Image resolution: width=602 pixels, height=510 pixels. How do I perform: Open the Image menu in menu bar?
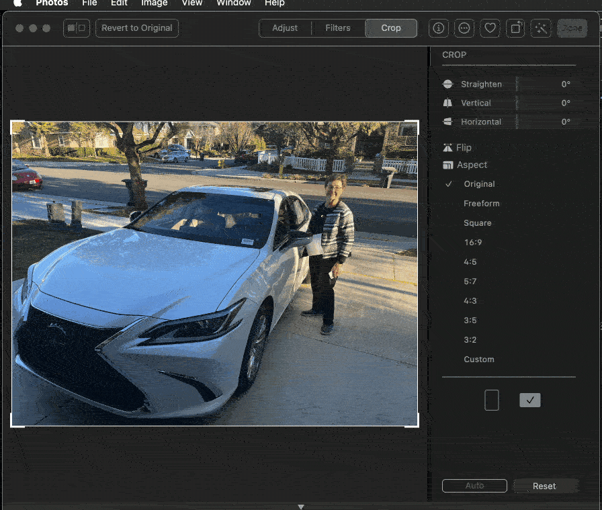point(154,3)
